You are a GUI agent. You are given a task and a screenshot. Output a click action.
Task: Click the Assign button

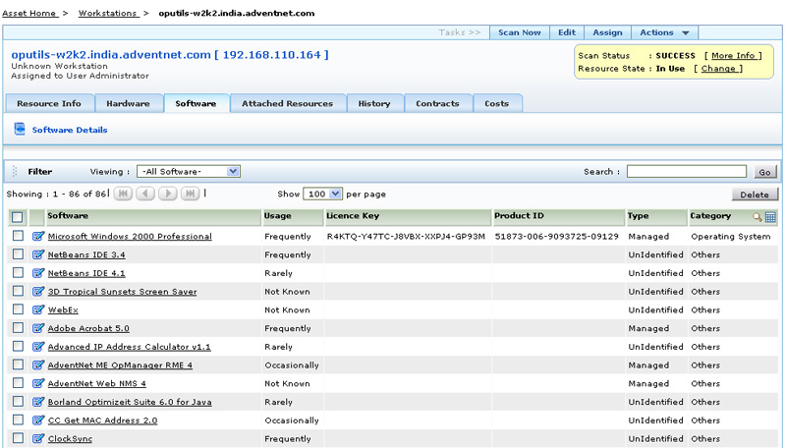607,32
